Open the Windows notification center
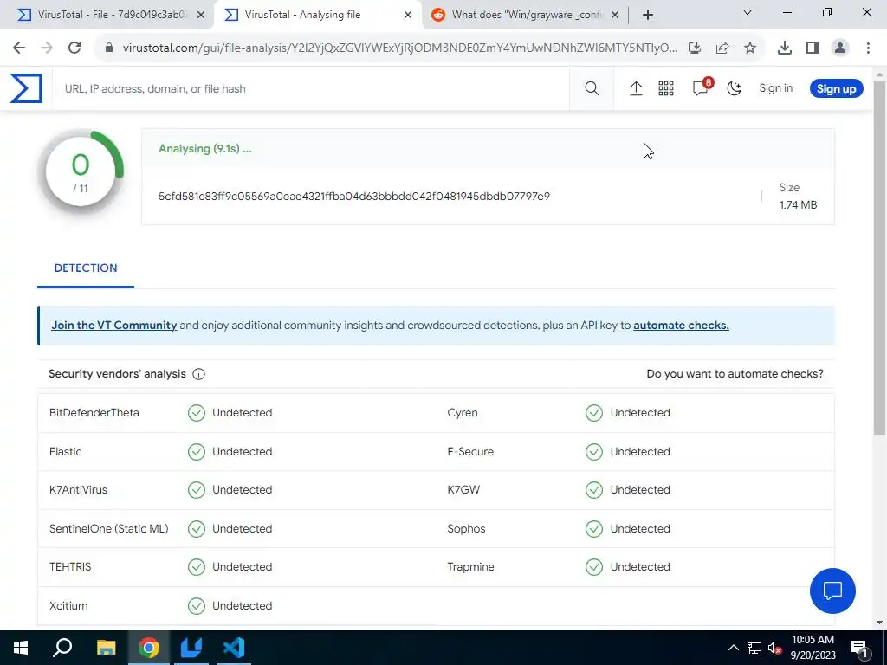 tap(858, 648)
